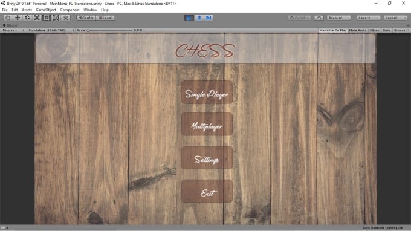Toggle VSync in Game view
Image resolution: width=411 pixels, height=231 pixels.
pyautogui.click(x=374, y=30)
